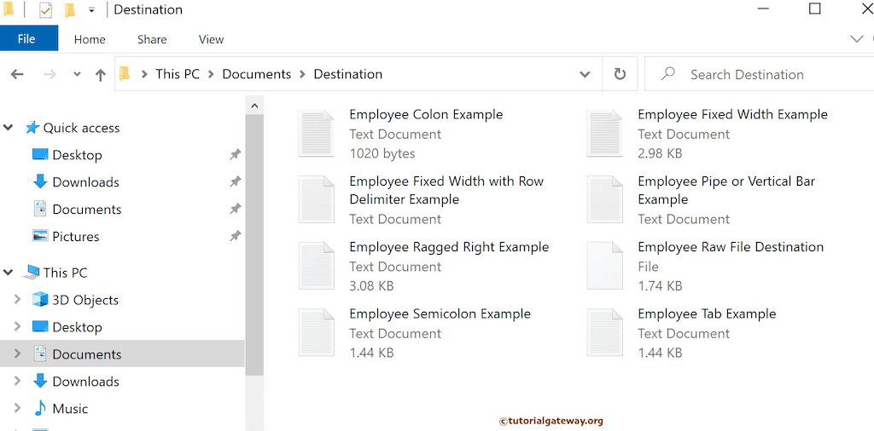
Task: Click Documents in the address breadcrumb
Action: (256, 74)
